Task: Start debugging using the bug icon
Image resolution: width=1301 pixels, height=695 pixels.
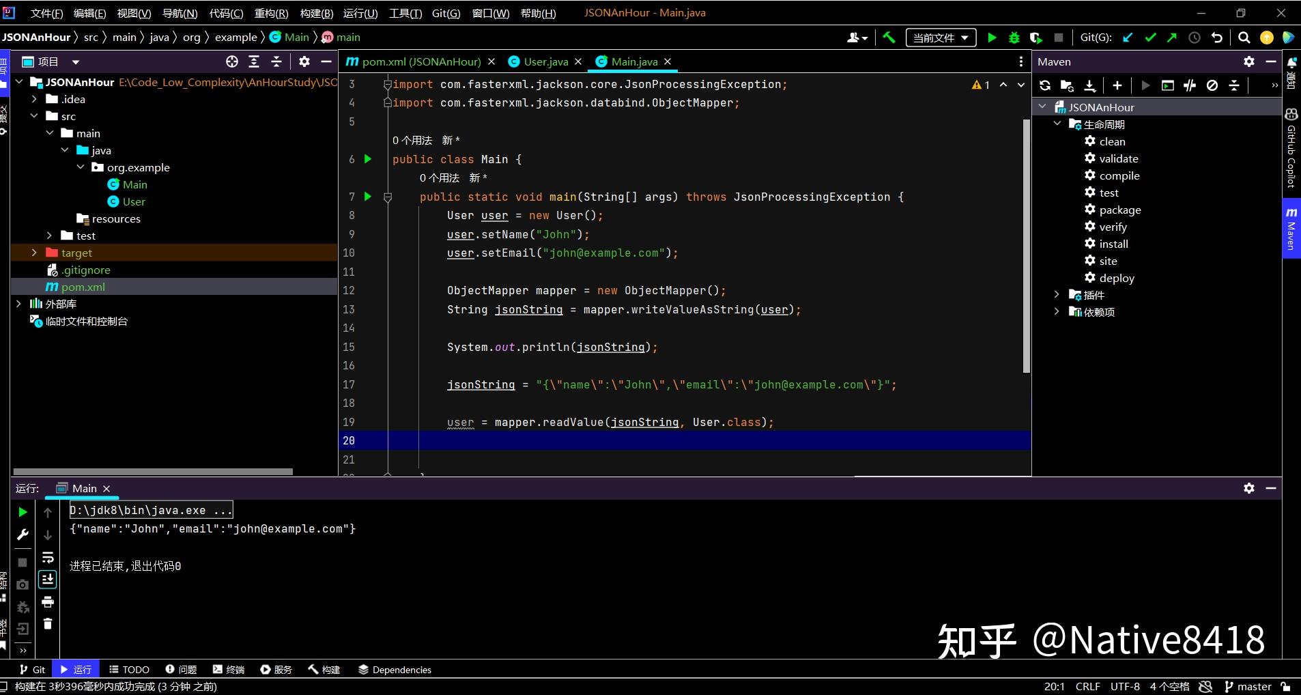Action: click(x=1014, y=38)
